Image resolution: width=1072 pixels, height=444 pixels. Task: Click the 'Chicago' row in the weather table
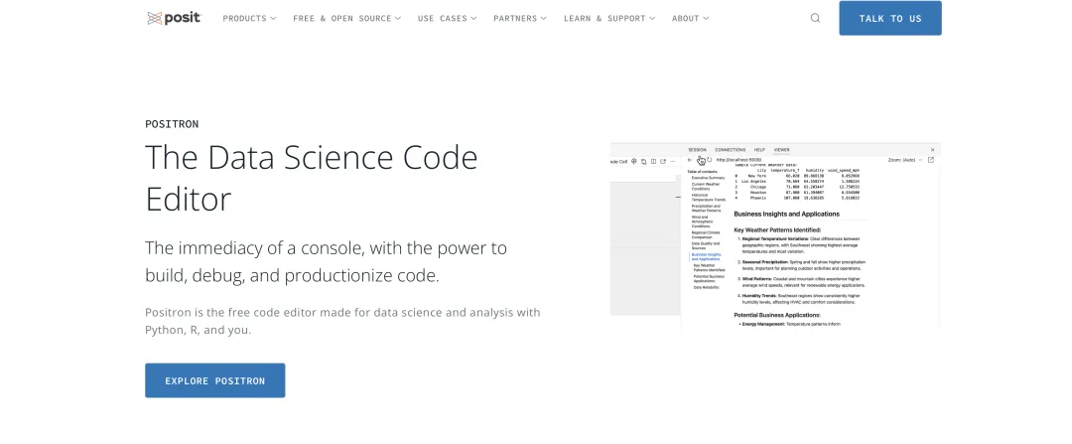[797, 187]
